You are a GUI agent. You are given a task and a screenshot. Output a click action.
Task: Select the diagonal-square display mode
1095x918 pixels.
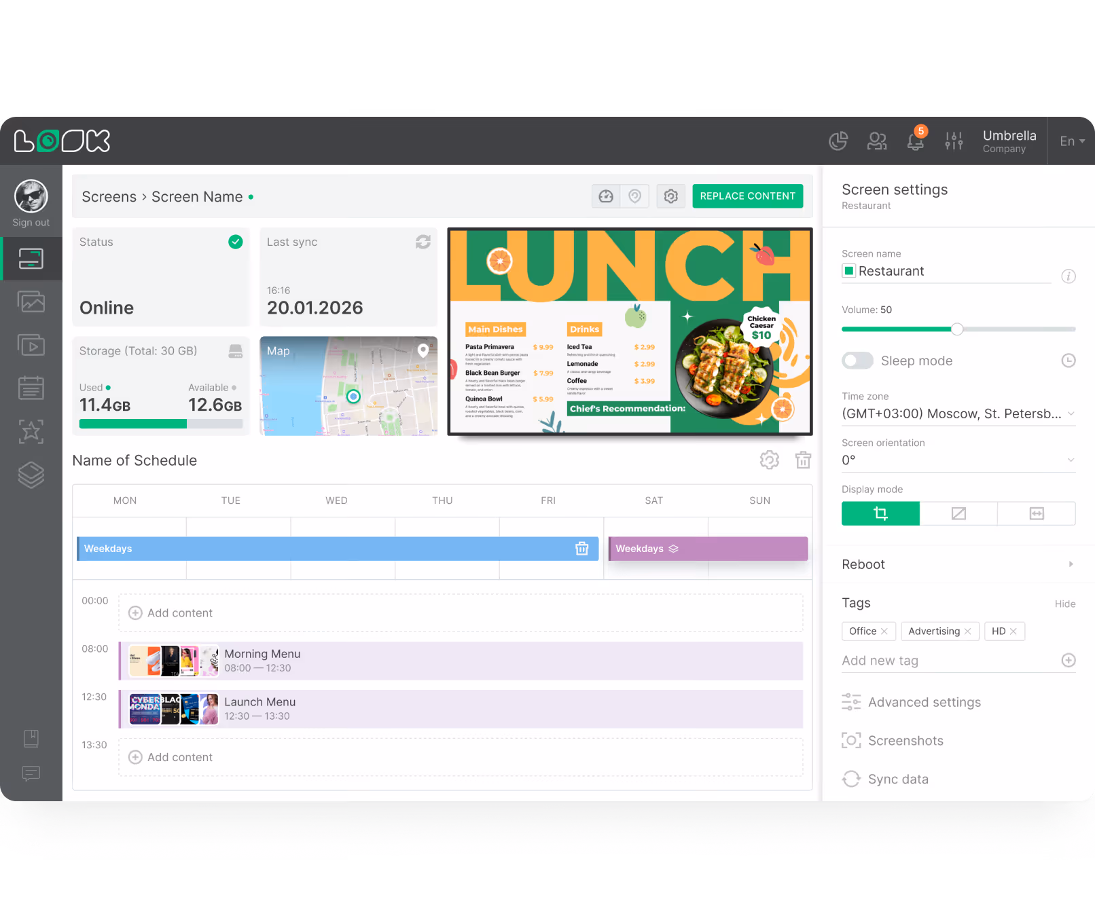click(x=958, y=513)
